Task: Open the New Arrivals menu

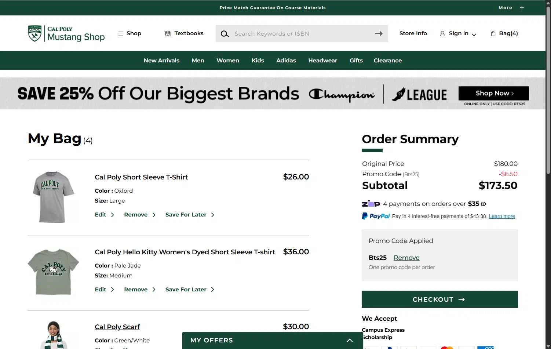Action: [x=161, y=61]
